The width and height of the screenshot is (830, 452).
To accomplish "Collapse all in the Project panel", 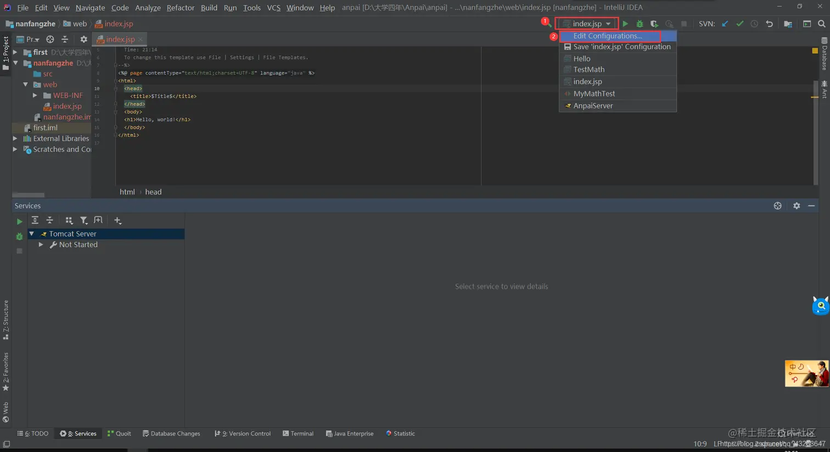I will 65,39.
